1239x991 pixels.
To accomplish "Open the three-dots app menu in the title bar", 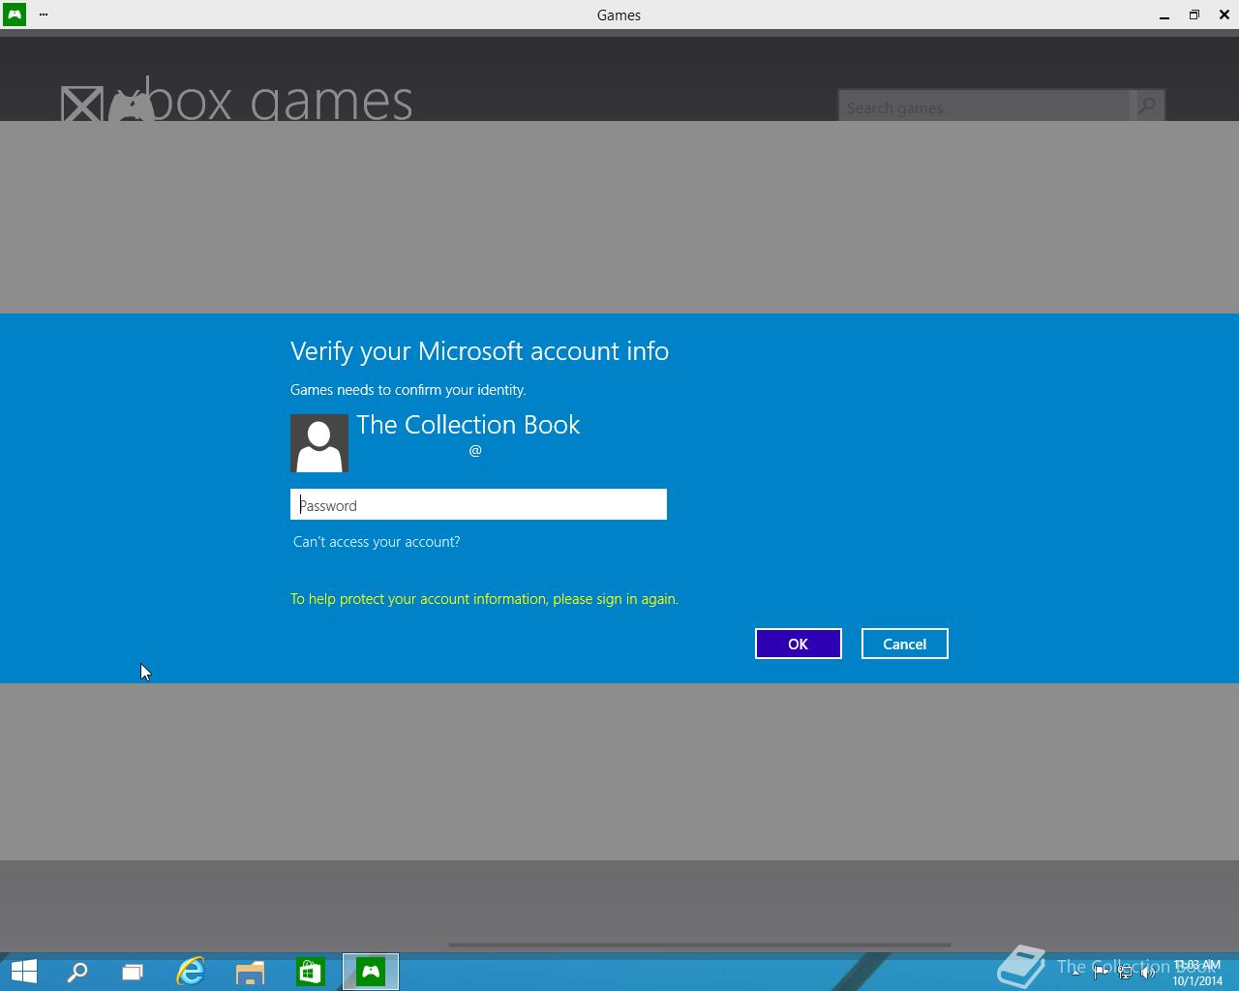I will (44, 15).
